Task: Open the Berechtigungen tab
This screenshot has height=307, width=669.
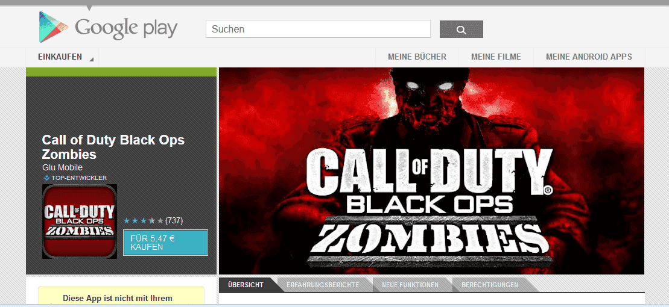Action: [x=490, y=285]
